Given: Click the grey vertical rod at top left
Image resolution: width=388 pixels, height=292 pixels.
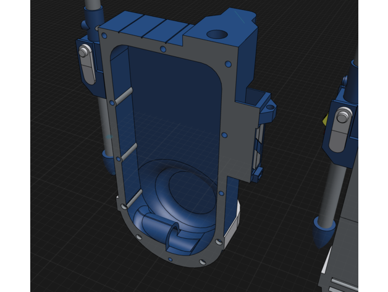Looking at the screenshot, I should pos(93,12).
